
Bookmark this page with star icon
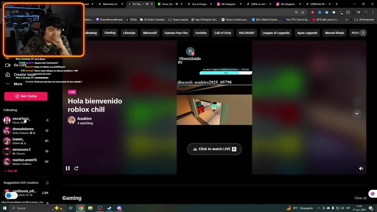point(303,12)
